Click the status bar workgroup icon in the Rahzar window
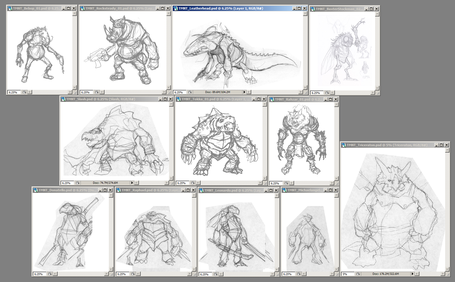The width and height of the screenshot is (455, 282). (x=286, y=183)
